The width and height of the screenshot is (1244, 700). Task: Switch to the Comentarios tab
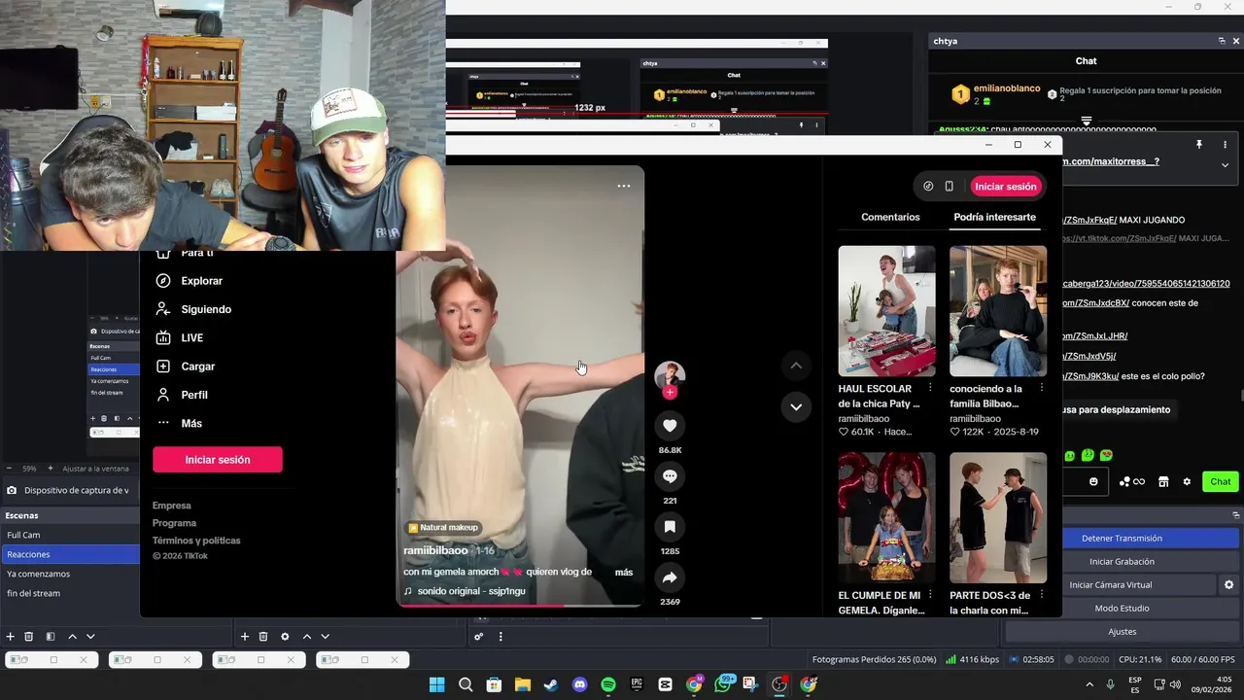pyautogui.click(x=890, y=217)
